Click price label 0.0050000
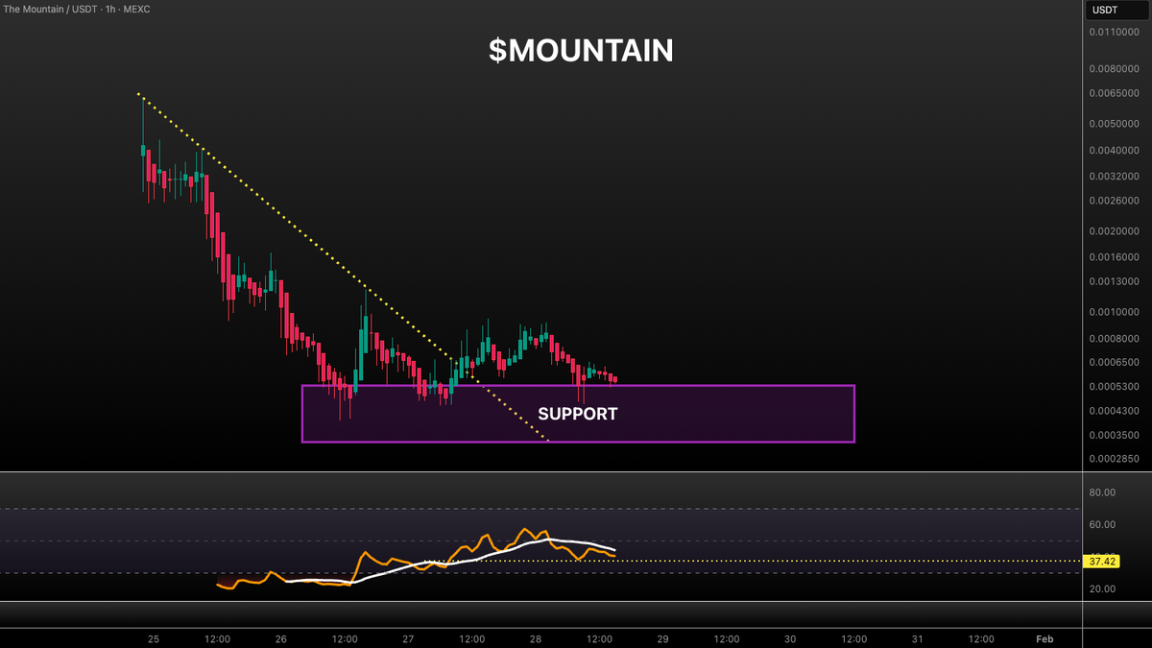 (1114, 124)
